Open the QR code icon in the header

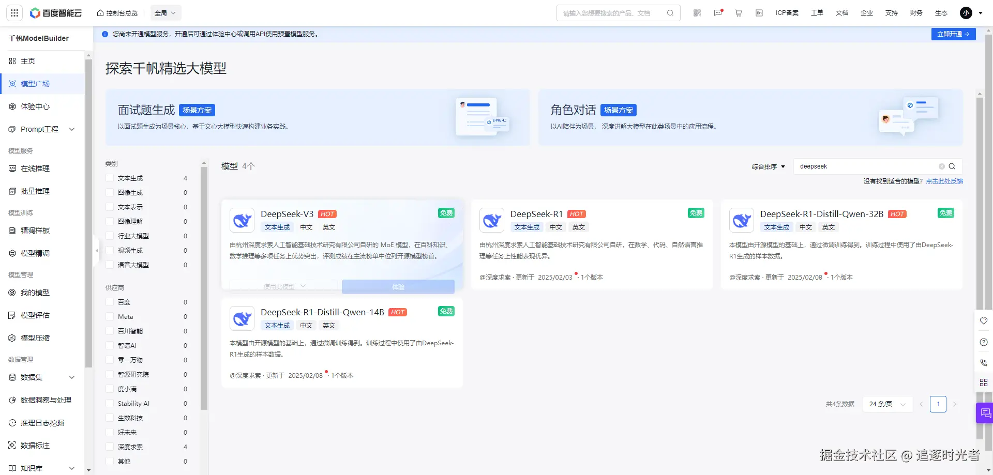point(697,13)
